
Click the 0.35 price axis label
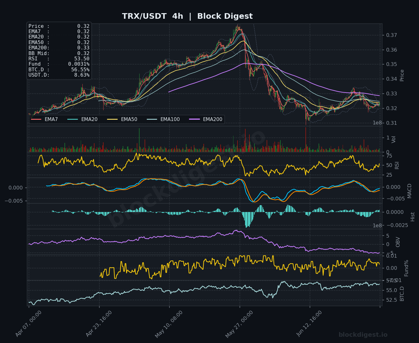pyautogui.click(x=391, y=64)
